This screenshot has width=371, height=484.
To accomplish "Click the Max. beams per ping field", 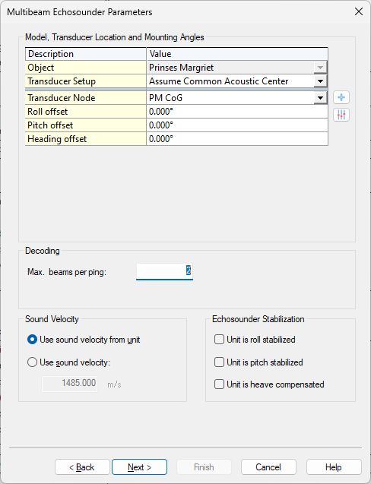I will pos(164,271).
